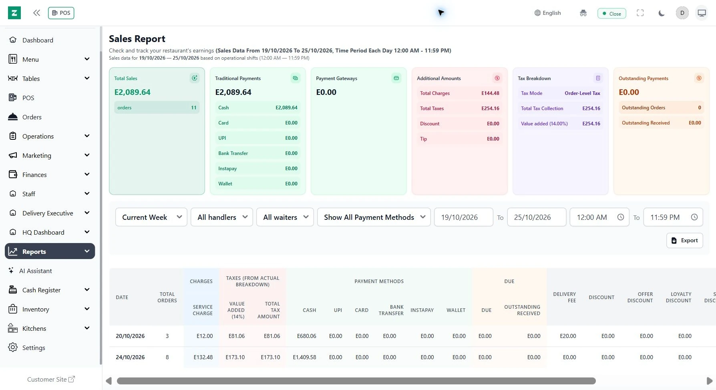Expand the Staff sidebar chevron
Viewport: 716px width, 390px height.
pos(87,194)
